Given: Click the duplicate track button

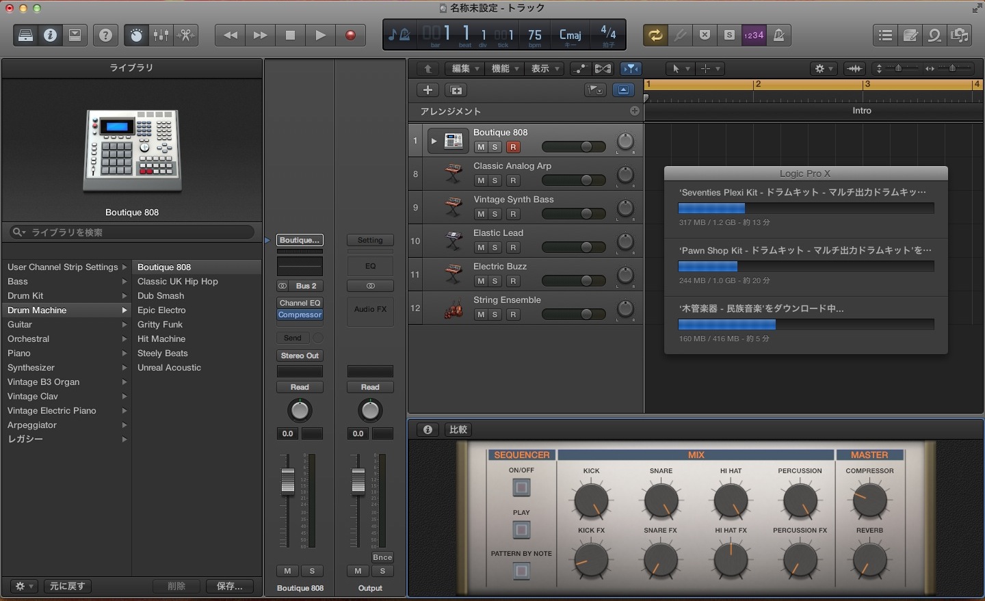Looking at the screenshot, I should pos(456,90).
